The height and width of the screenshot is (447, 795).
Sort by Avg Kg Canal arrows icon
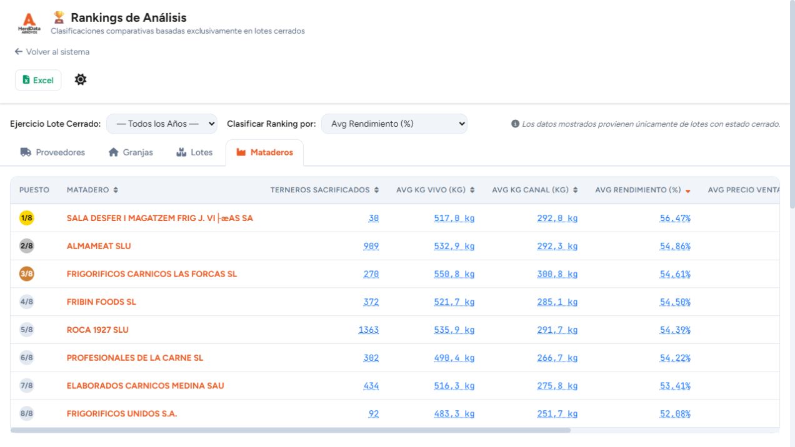(x=576, y=190)
